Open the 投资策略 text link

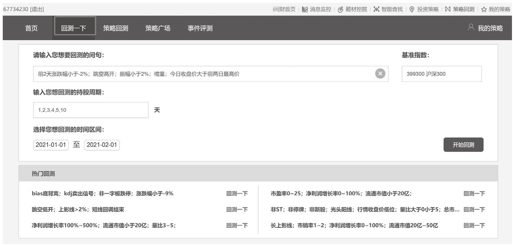[428, 9]
